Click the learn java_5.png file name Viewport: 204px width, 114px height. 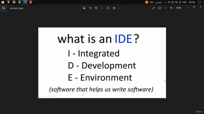[17, 8]
